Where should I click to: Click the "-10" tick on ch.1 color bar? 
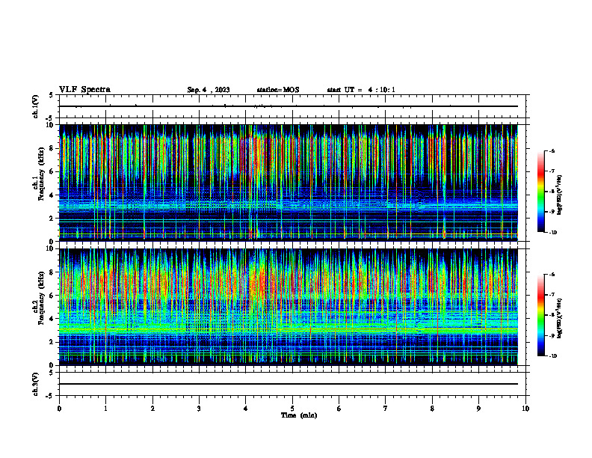tap(552, 233)
